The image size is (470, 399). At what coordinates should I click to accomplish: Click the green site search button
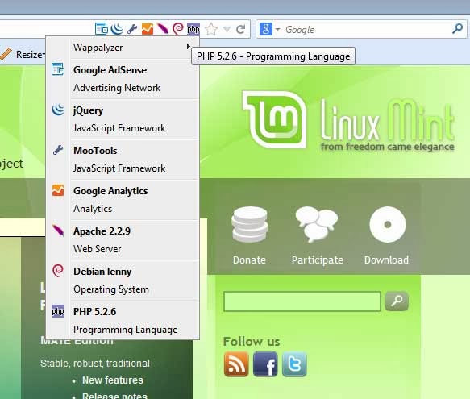pyautogui.click(x=397, y=301)
